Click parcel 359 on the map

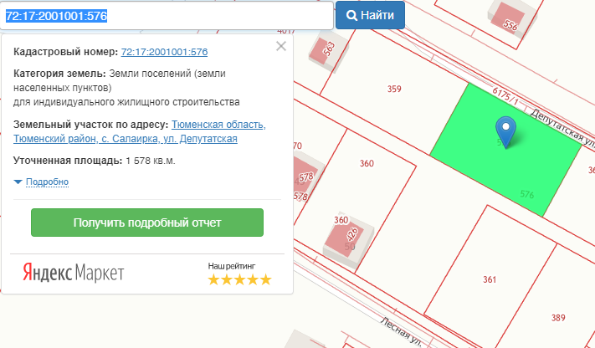[394, 89]
